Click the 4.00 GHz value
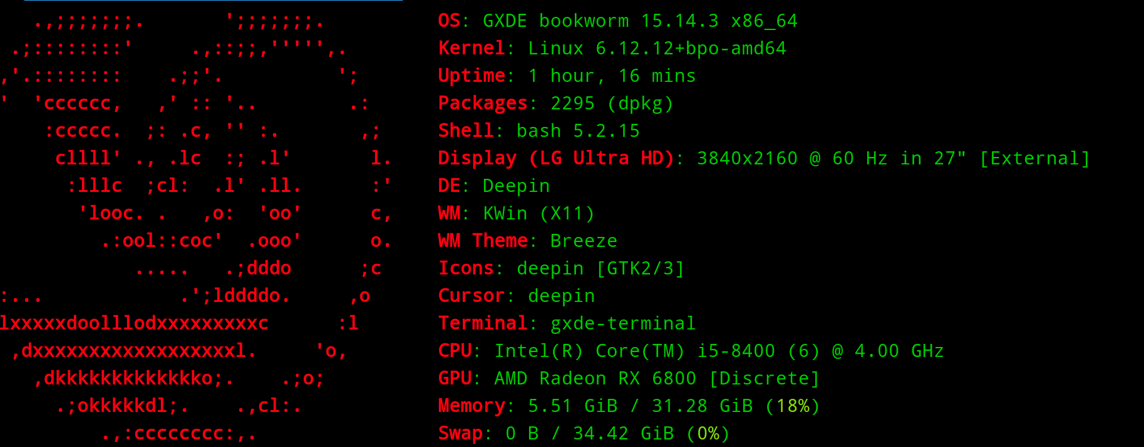This screenshot has width=1144, height=447. point(899,351)
